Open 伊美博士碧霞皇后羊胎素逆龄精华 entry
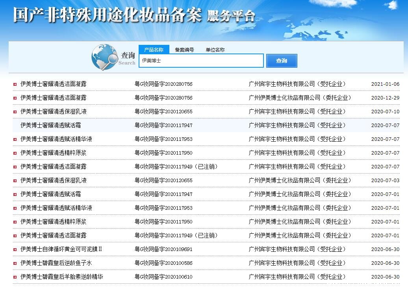Viewport: 408px width, 288px height. (x=62, y=277)
